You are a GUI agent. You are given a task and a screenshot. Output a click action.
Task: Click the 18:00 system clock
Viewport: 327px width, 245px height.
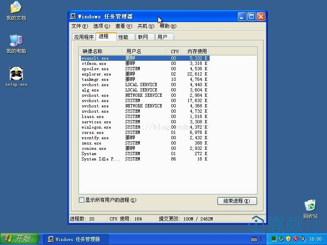(315, 239)
